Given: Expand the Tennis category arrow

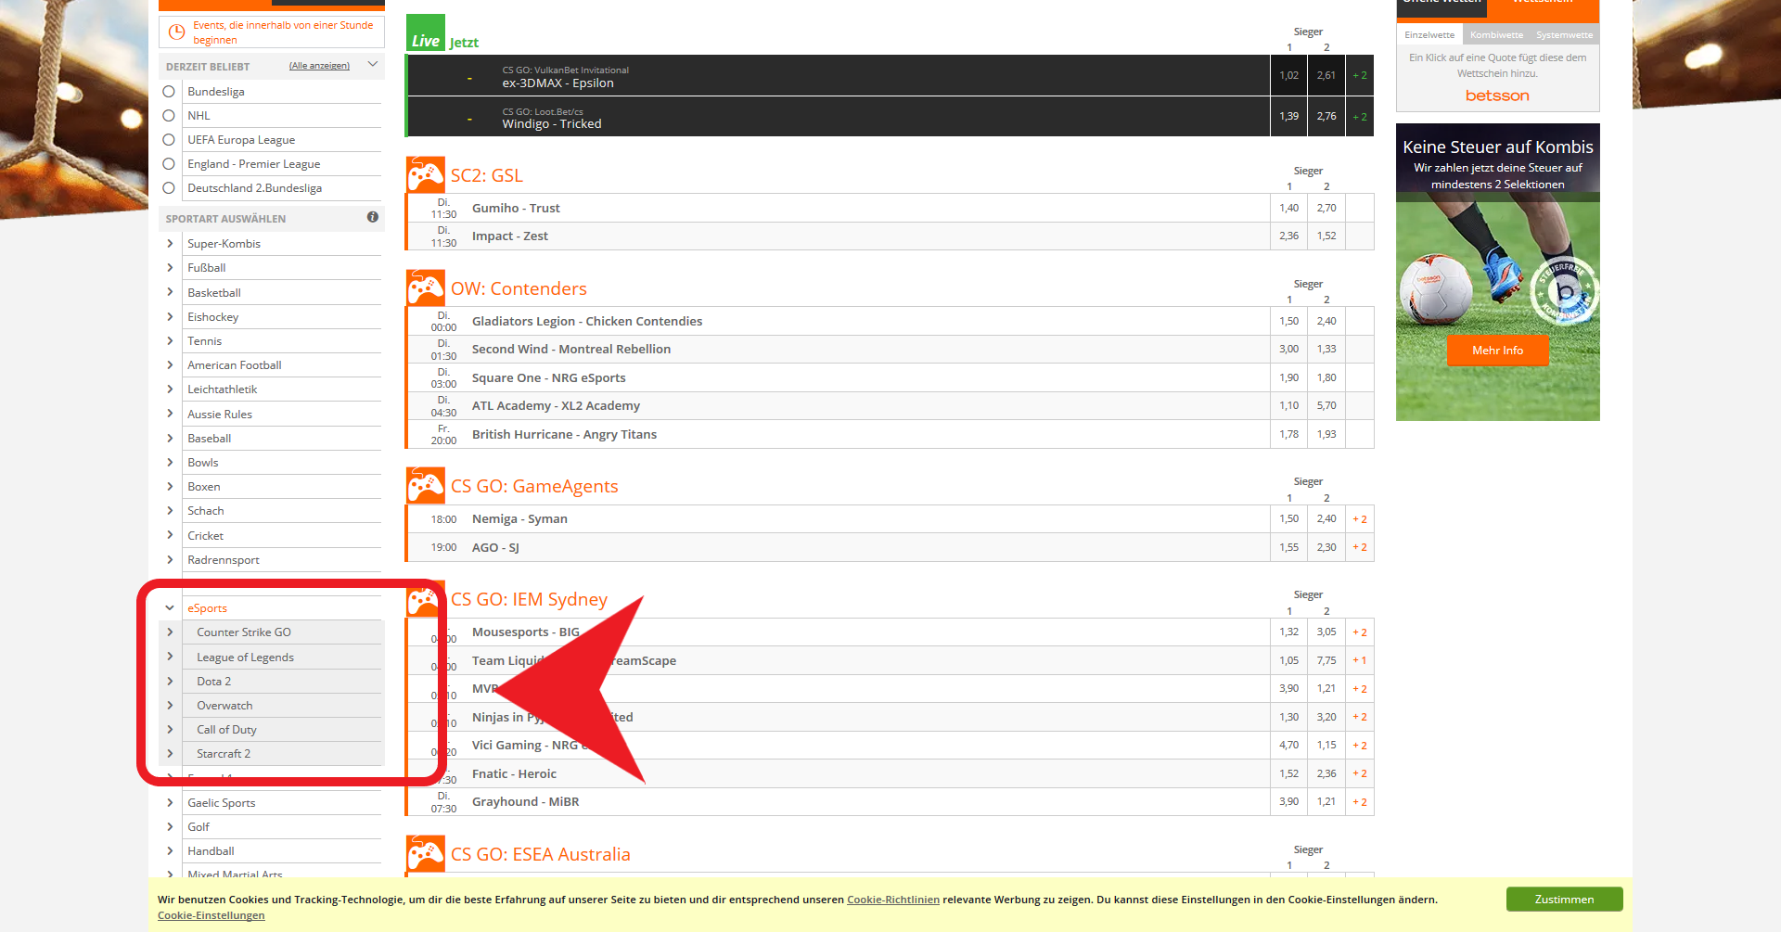Looking at the screenshot, I should pos(170,341).
